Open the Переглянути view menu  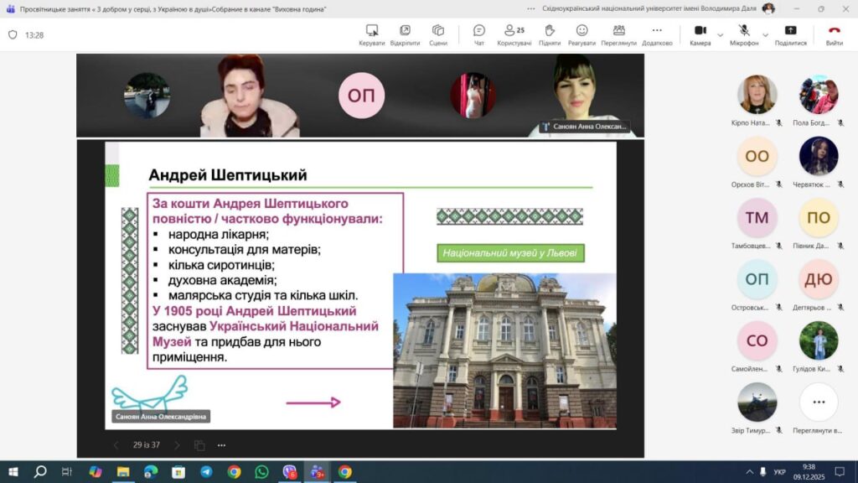[x=618, y=34]
